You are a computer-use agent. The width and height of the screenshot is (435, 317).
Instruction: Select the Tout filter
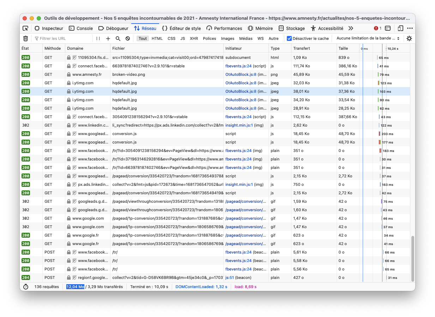pyautogui.click(x=143, y=38)
